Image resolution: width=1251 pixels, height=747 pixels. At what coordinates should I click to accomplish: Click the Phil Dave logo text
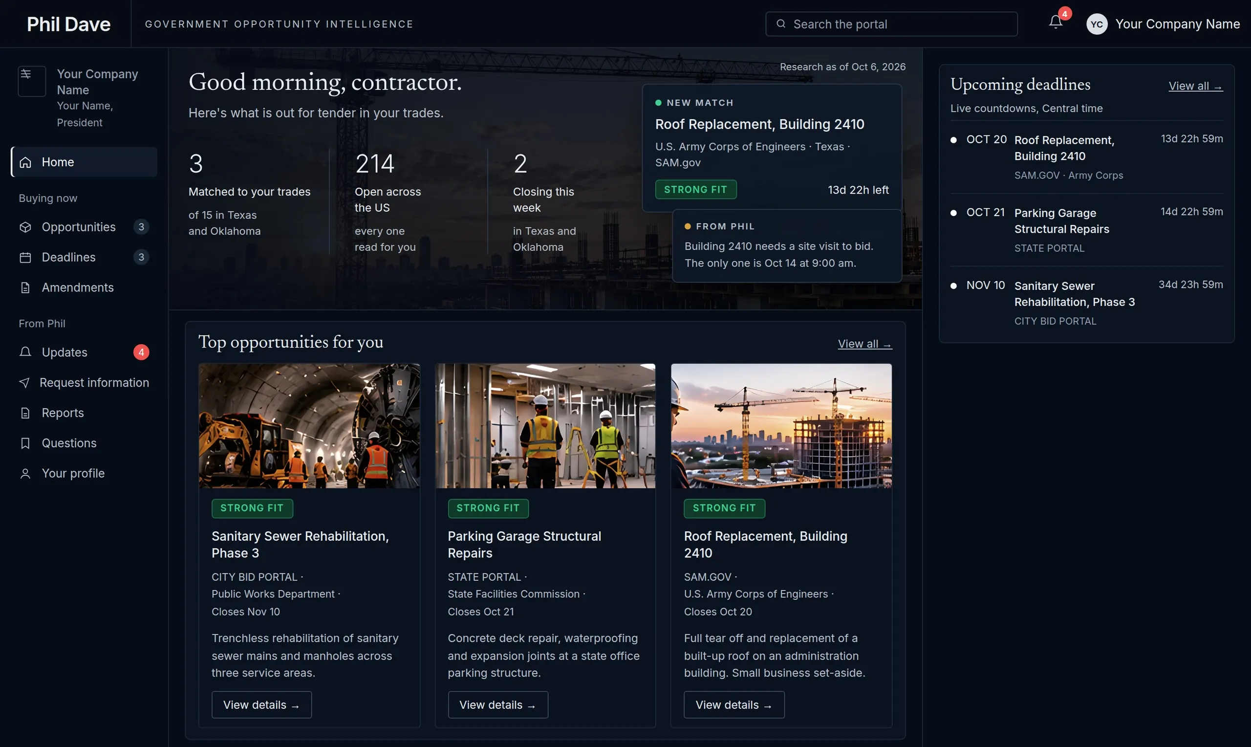(69, 23)
